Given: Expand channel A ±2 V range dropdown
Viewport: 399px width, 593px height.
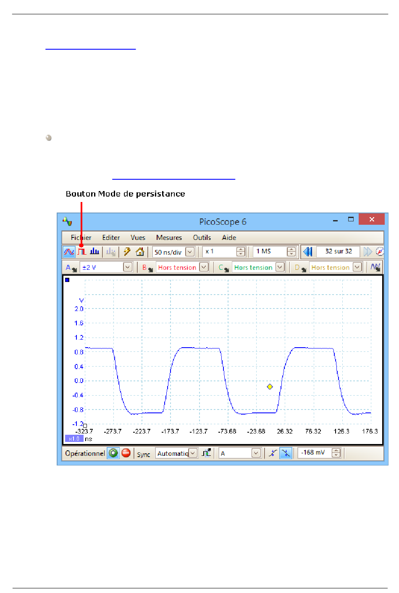Looking at the screenshot, I should 128,267.
